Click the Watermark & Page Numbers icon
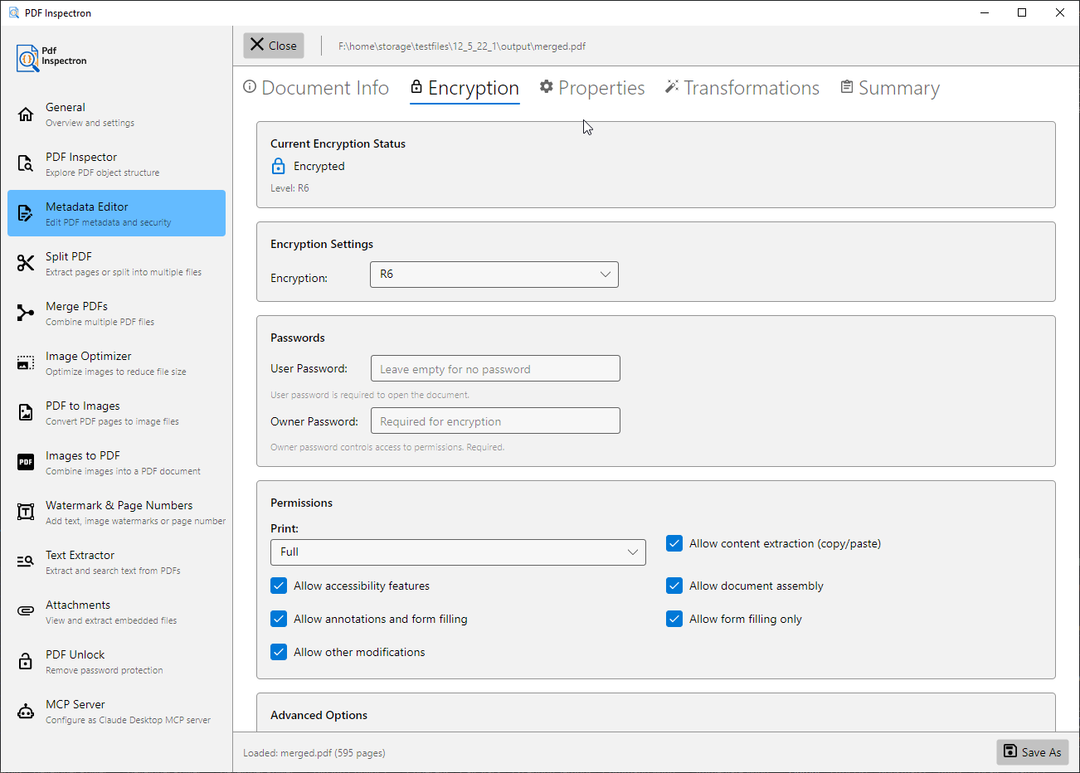Screen dimensions: 1080x773 pyautogui.click(x=26, y=512)
